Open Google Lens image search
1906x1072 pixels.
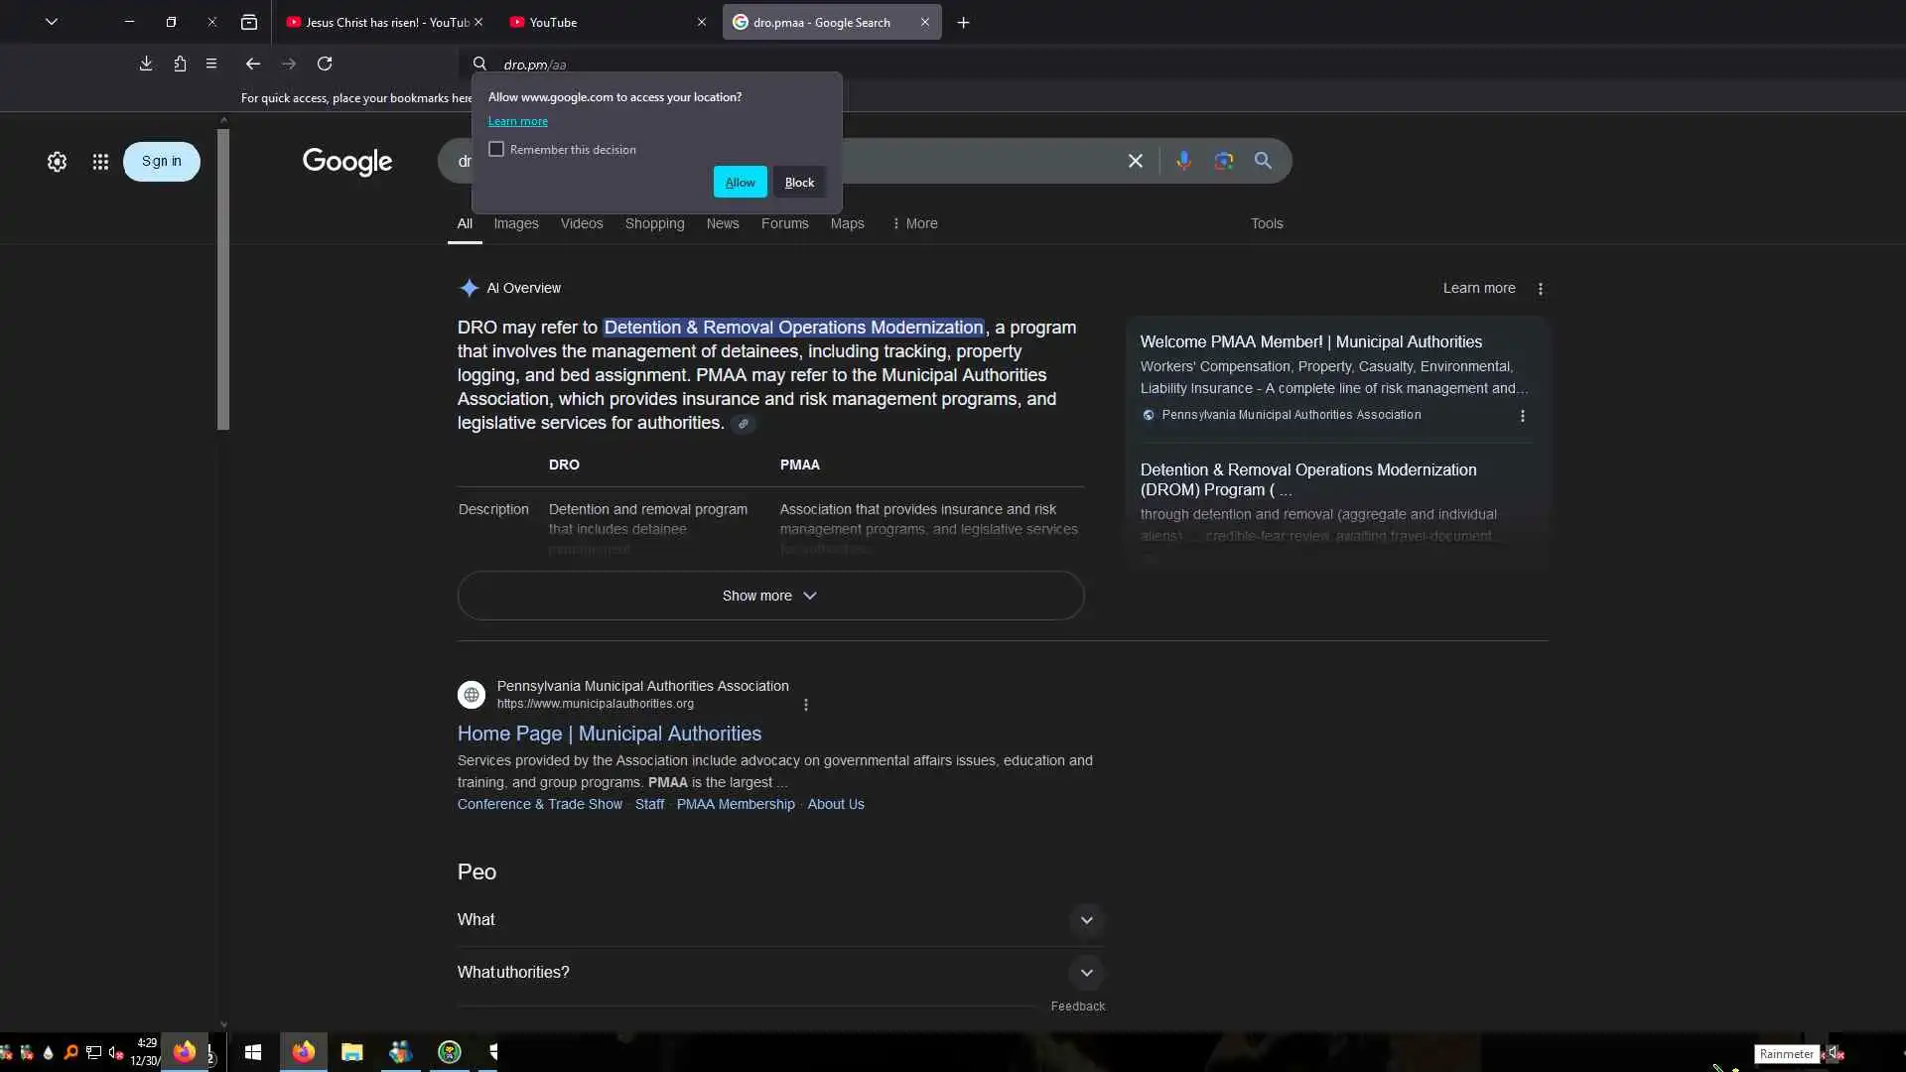click(1223, 161)
